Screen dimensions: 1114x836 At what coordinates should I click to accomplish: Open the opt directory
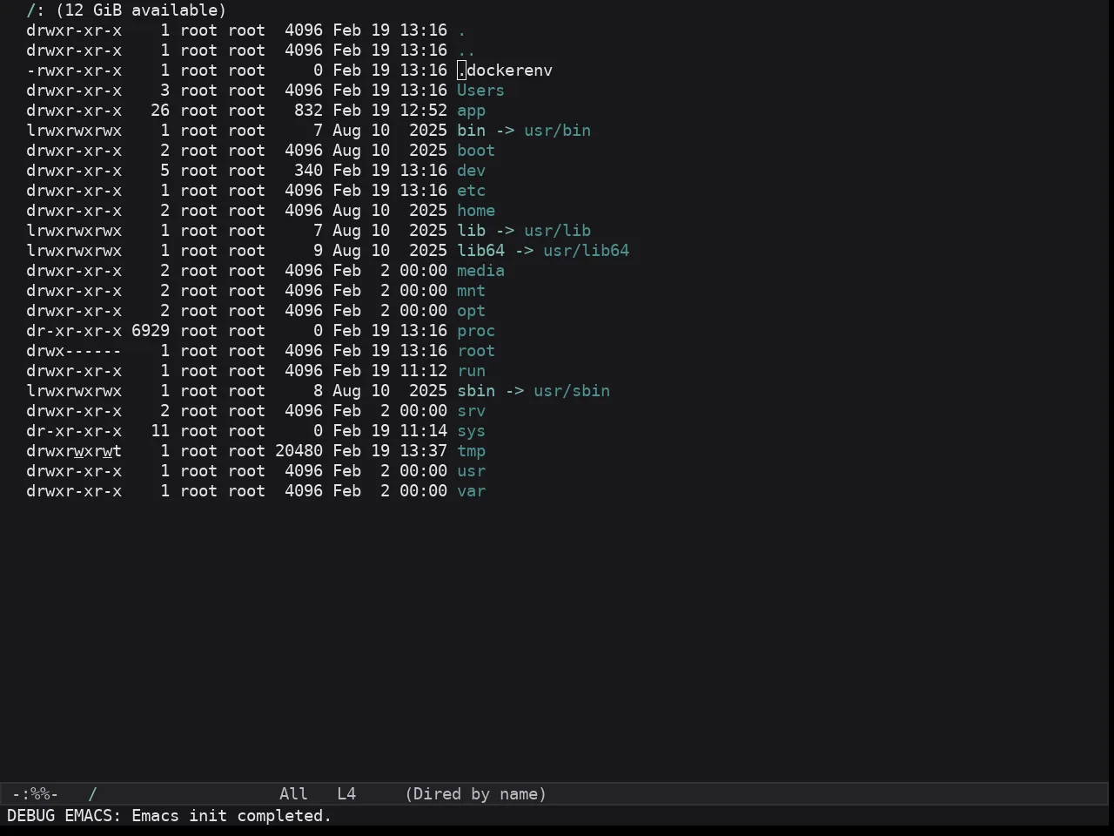tap(471, 311)
